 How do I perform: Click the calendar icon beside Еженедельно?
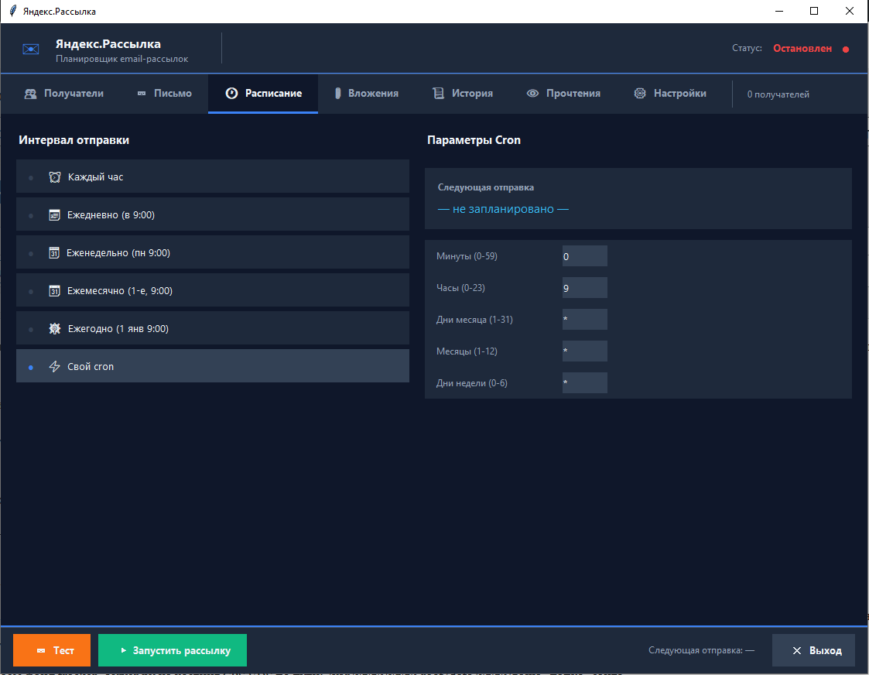pos(54,253)
